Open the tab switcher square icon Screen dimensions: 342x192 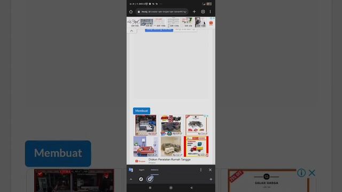[x=203, y=12]
